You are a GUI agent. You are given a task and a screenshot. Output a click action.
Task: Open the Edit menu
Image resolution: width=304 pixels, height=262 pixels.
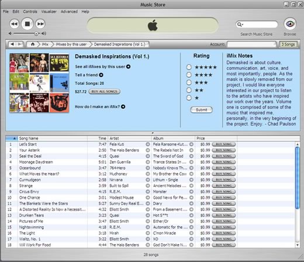click(x=16, y=12)
